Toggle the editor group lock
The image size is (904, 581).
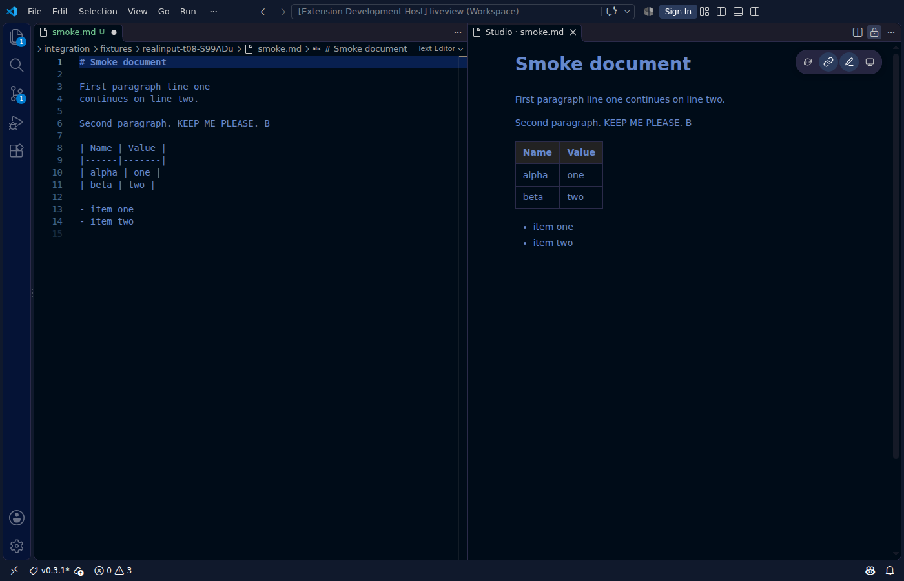874,32
